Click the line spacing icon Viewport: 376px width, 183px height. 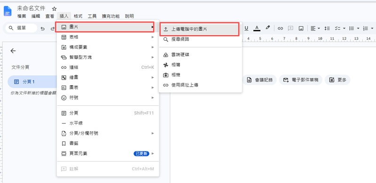click(x=327, y=28)
